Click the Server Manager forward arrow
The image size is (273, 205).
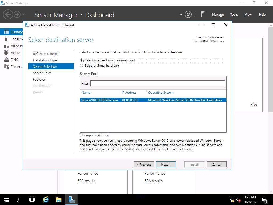[17, 14]
